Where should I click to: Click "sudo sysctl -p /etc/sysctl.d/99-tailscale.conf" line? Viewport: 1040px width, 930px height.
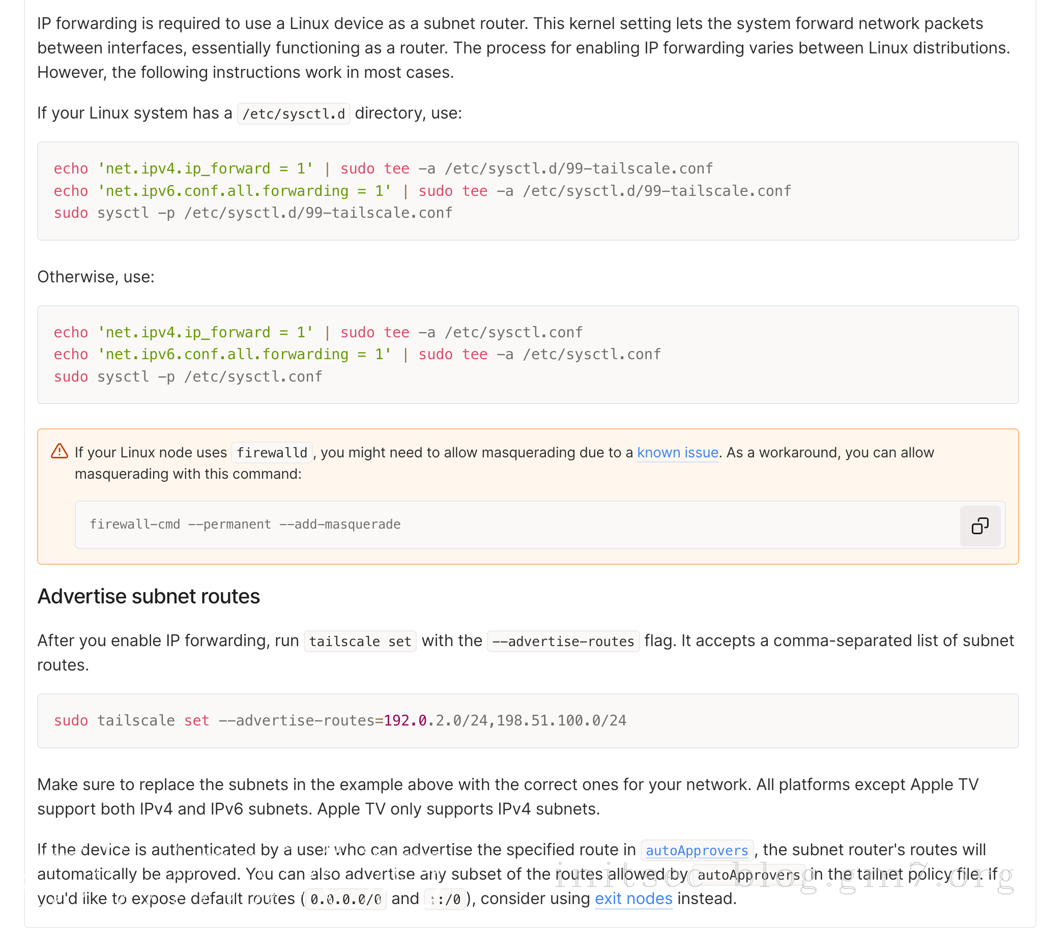(x=253, y=213)
